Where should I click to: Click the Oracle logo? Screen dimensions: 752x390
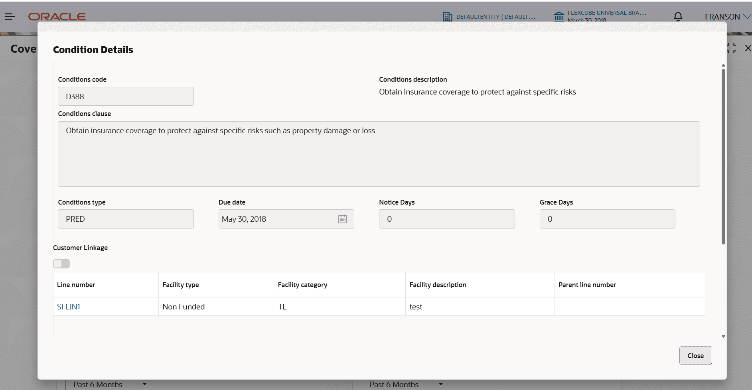[57, 16]
